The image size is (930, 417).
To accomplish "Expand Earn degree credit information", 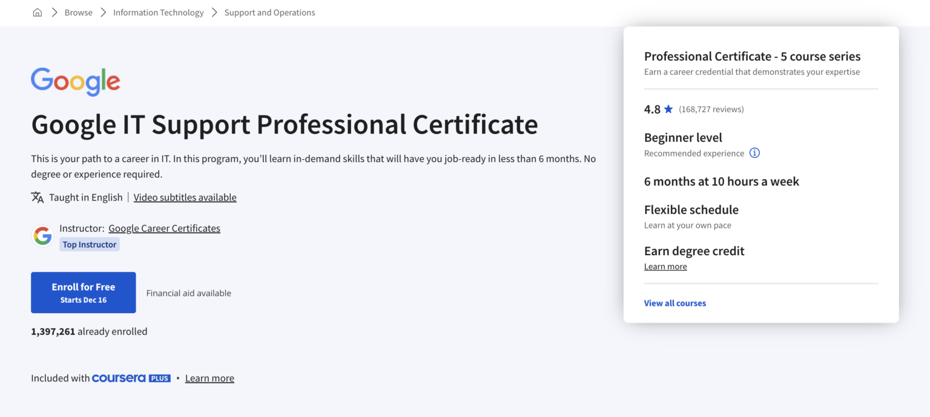I will pyautogui.click(x=665, y=266).
